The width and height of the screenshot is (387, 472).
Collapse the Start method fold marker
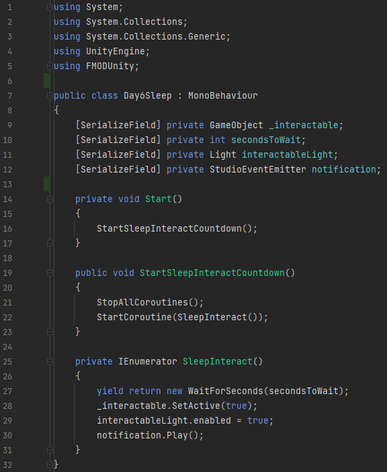(x=50, y=199)
